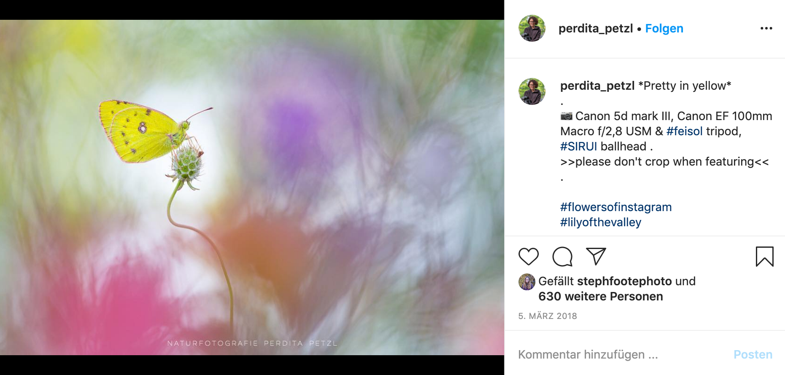Open stephfootephoto's profile from likes

(624, 281)
